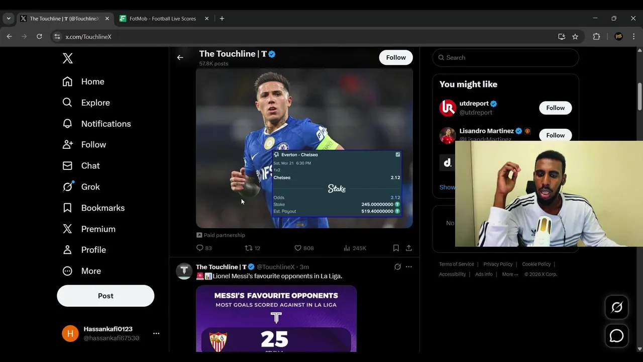
Task: Open Explore in the sidebar
Action: 86,103
